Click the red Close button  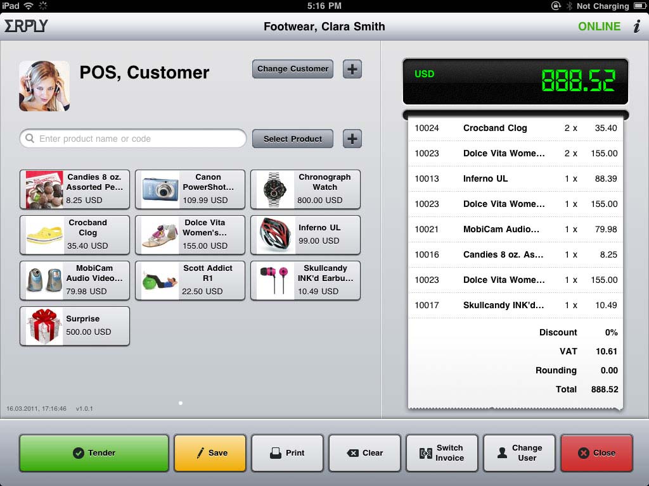click(597, 453)
